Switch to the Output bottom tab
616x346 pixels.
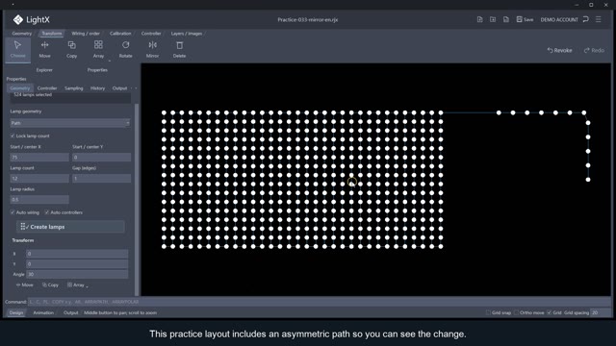[70, 312]
